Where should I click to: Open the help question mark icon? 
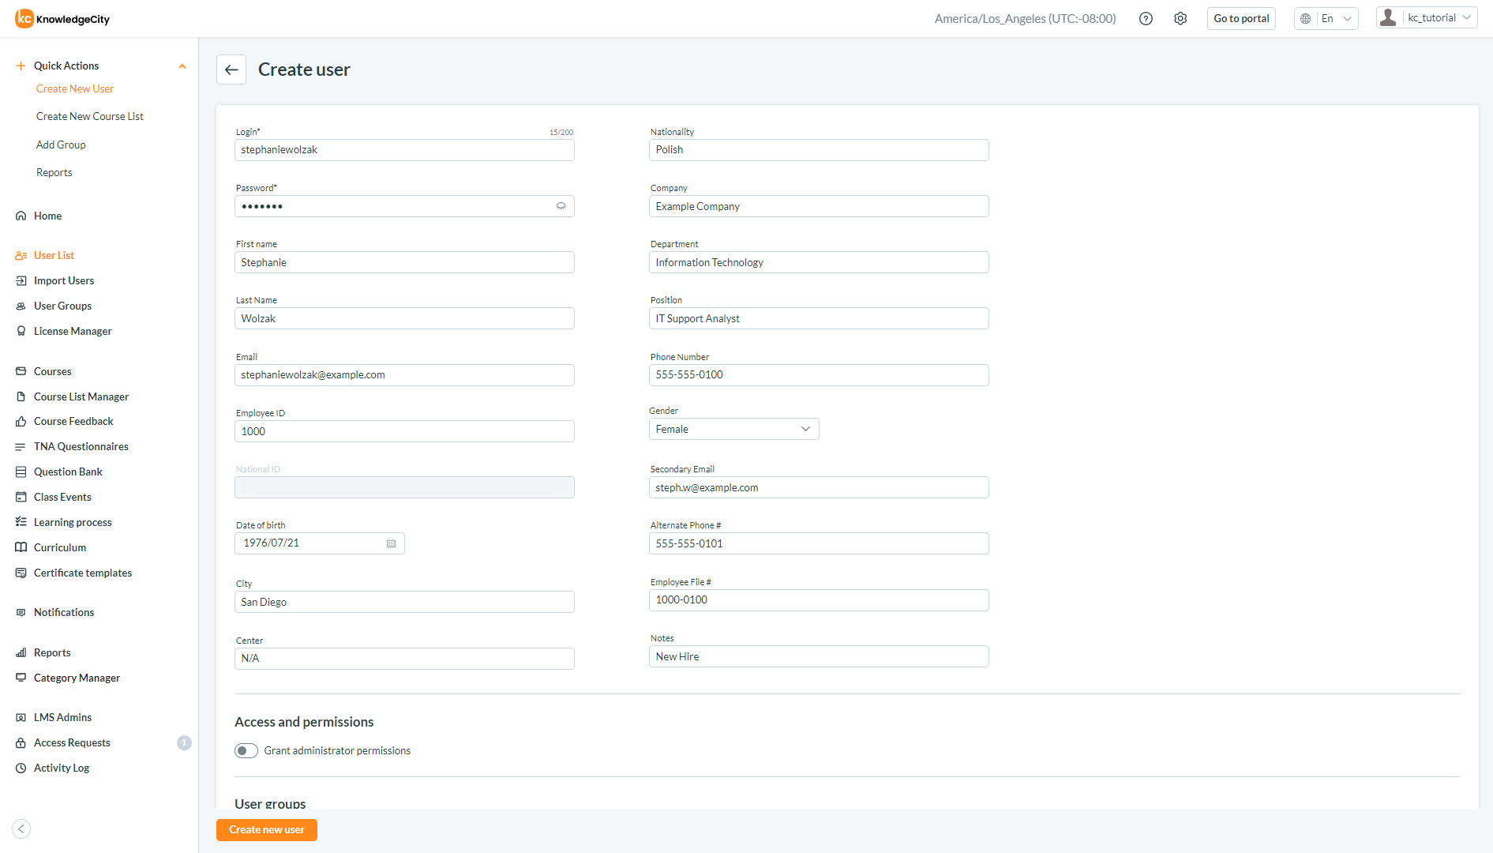[1146, 19]
